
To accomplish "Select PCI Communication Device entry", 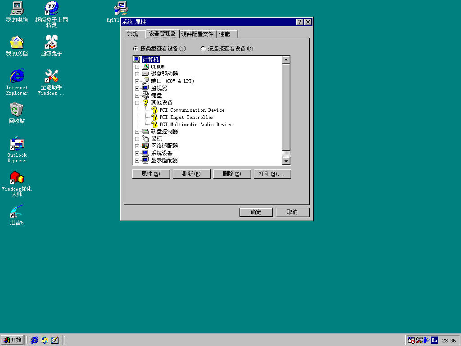I will [x=192, y=110].
